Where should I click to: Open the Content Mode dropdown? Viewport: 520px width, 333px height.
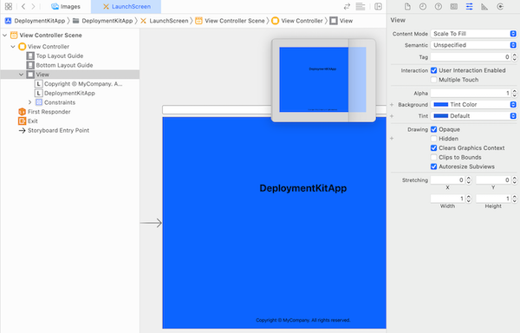click(473, 34)
